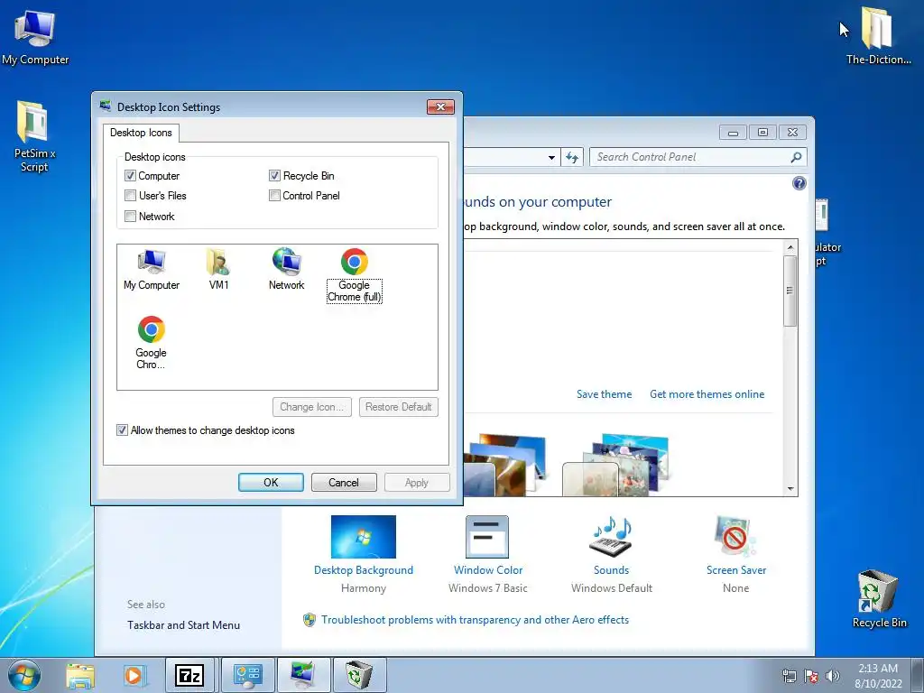Select the VM1 user folder icon

coord(218,270)
